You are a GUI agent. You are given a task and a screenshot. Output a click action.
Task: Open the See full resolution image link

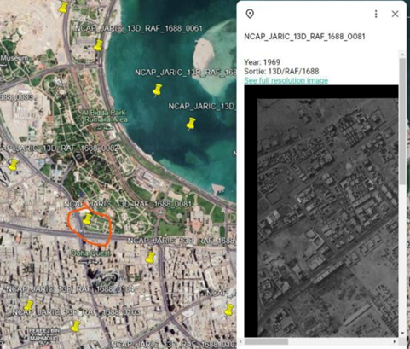(286, 80)
